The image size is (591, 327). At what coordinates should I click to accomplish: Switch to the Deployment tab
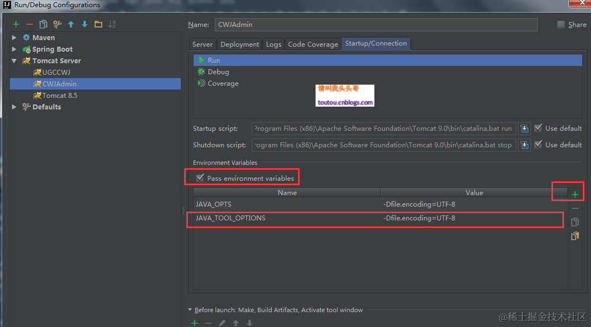point(240,44)
